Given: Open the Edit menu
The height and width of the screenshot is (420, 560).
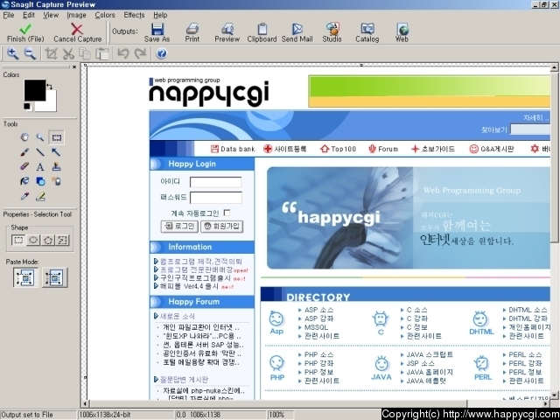Looking at the screenshot, I should point(29,15).
